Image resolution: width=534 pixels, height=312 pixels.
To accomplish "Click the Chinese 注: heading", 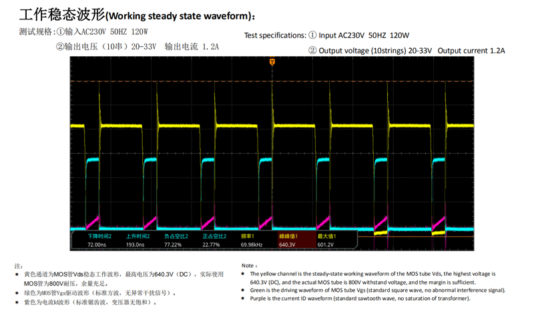I will coord(19,266).
